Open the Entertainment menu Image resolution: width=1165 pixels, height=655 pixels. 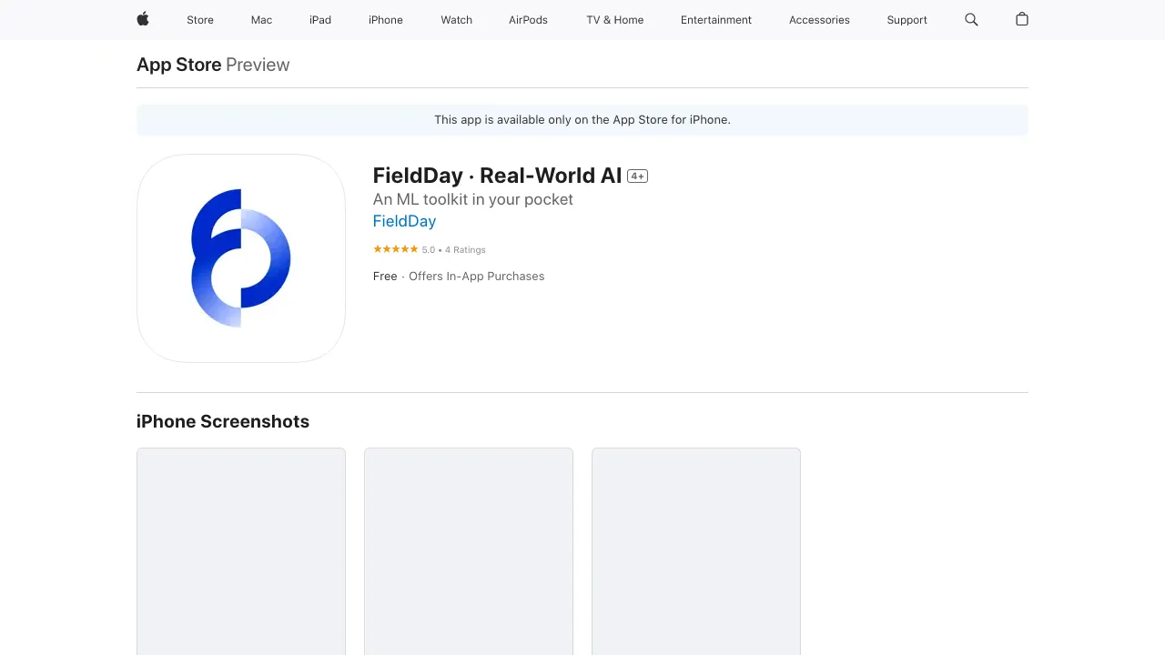coord(716,20)
